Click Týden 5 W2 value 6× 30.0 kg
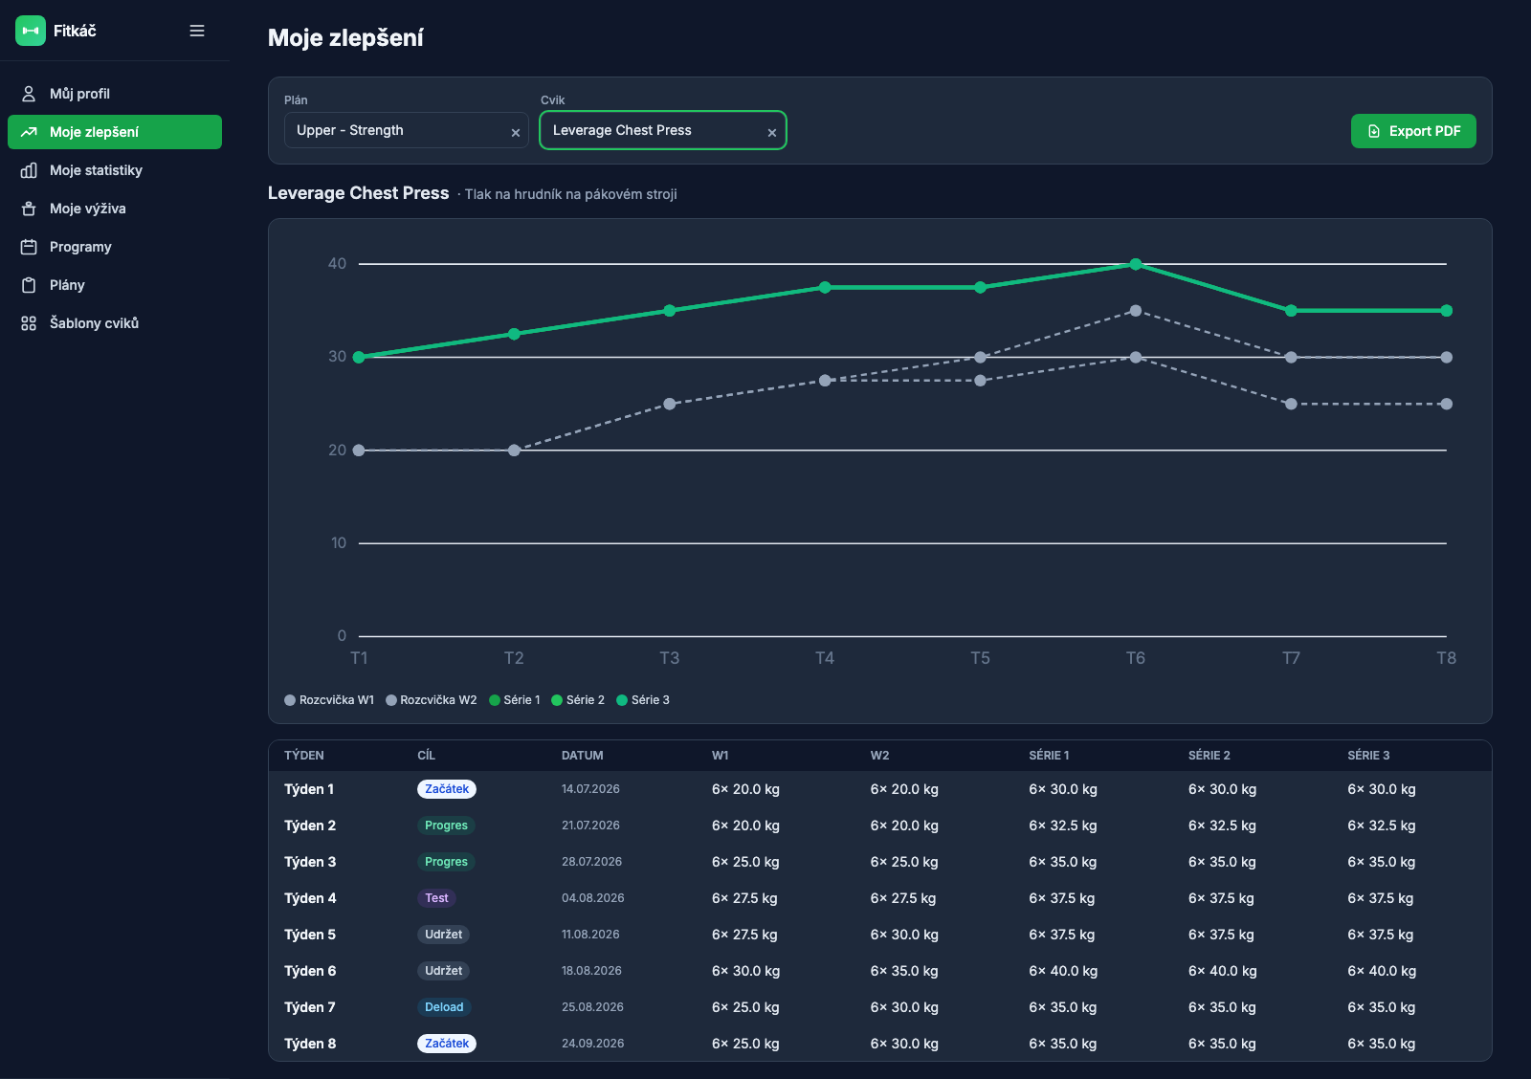This screenshot has width=1531, height=1079. [x=904, y=935]
